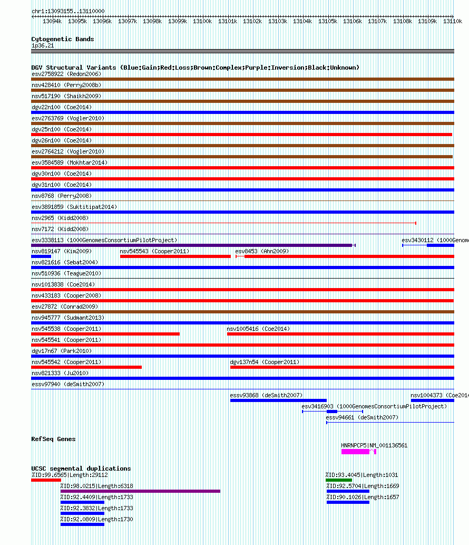The image size is (469, 545).
Task: Select %ID:92.5704|Length:1669 duplication label
Action: pyautogui.click(x=363, y=486)
